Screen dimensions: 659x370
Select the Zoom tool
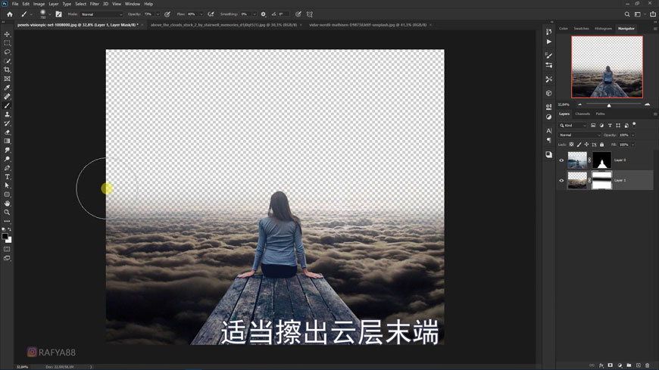click(7, 213)
